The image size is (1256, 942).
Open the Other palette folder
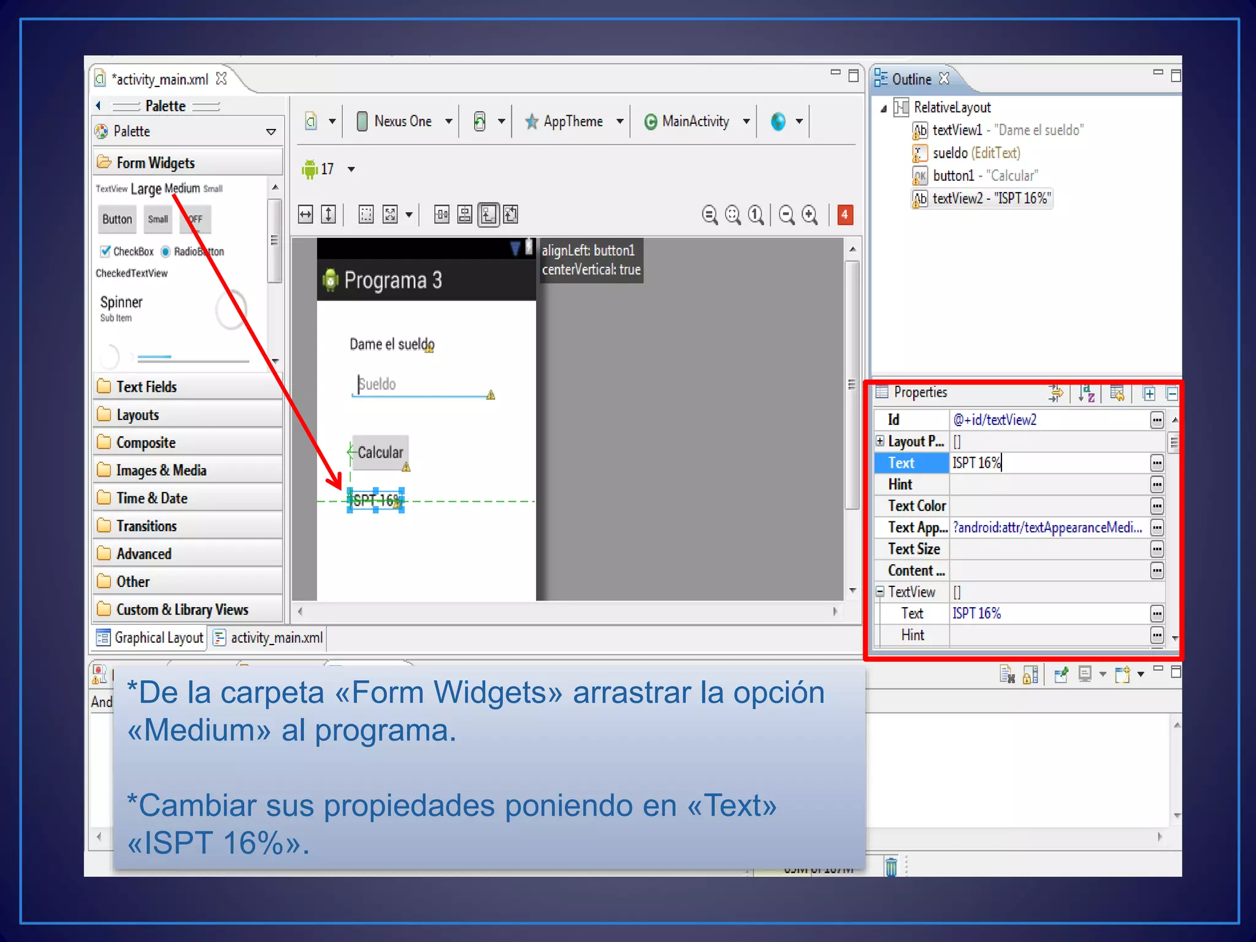click(188, 581)
